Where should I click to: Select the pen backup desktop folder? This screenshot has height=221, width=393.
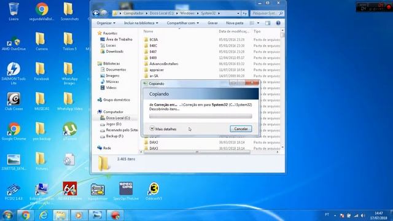pos(42,131)
